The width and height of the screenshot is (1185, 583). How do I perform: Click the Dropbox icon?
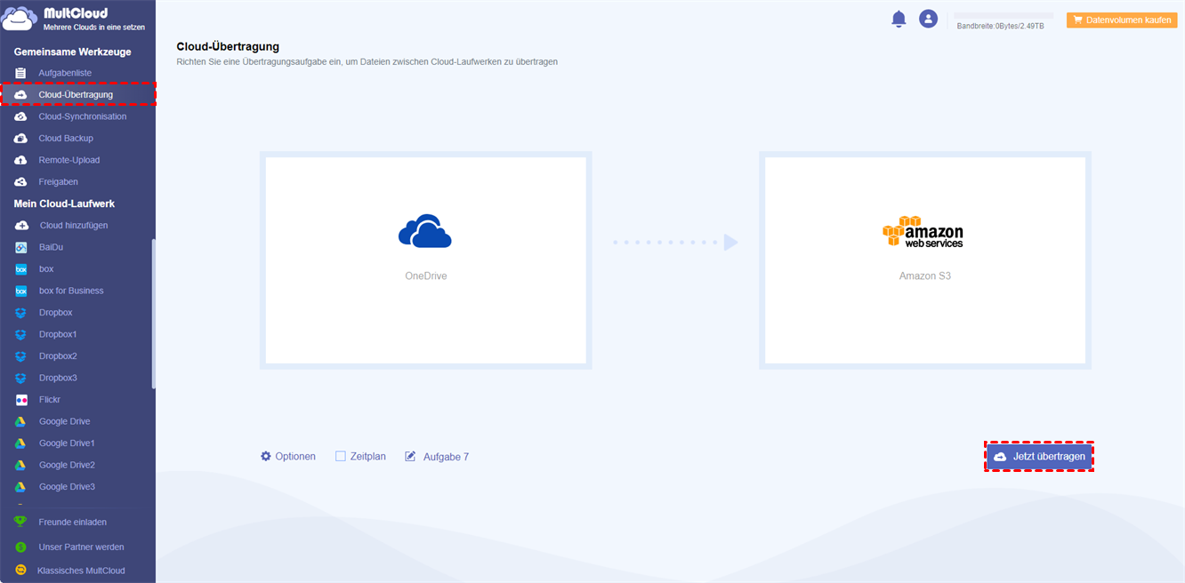(x=20, y=313)
